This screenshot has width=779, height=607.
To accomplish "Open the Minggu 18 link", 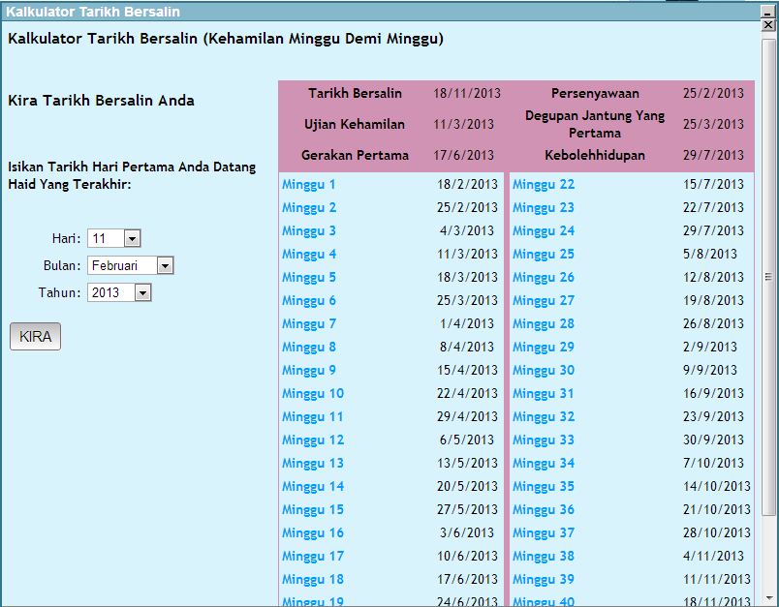I will click(313, 580).
